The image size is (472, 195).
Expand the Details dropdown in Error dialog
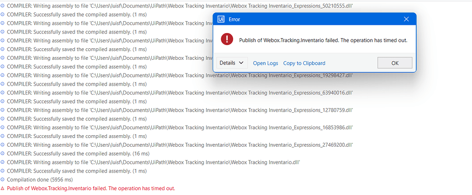232,63
